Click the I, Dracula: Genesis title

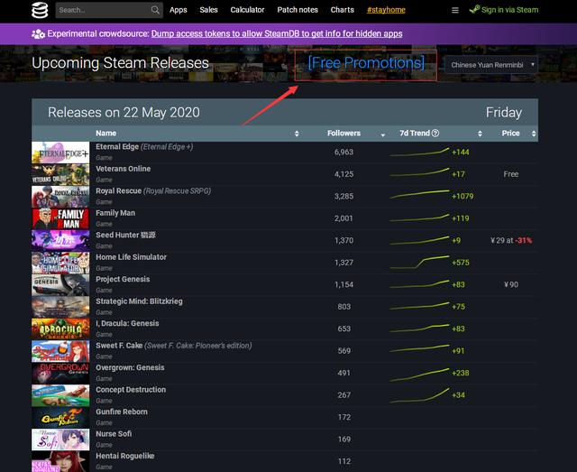127,323
